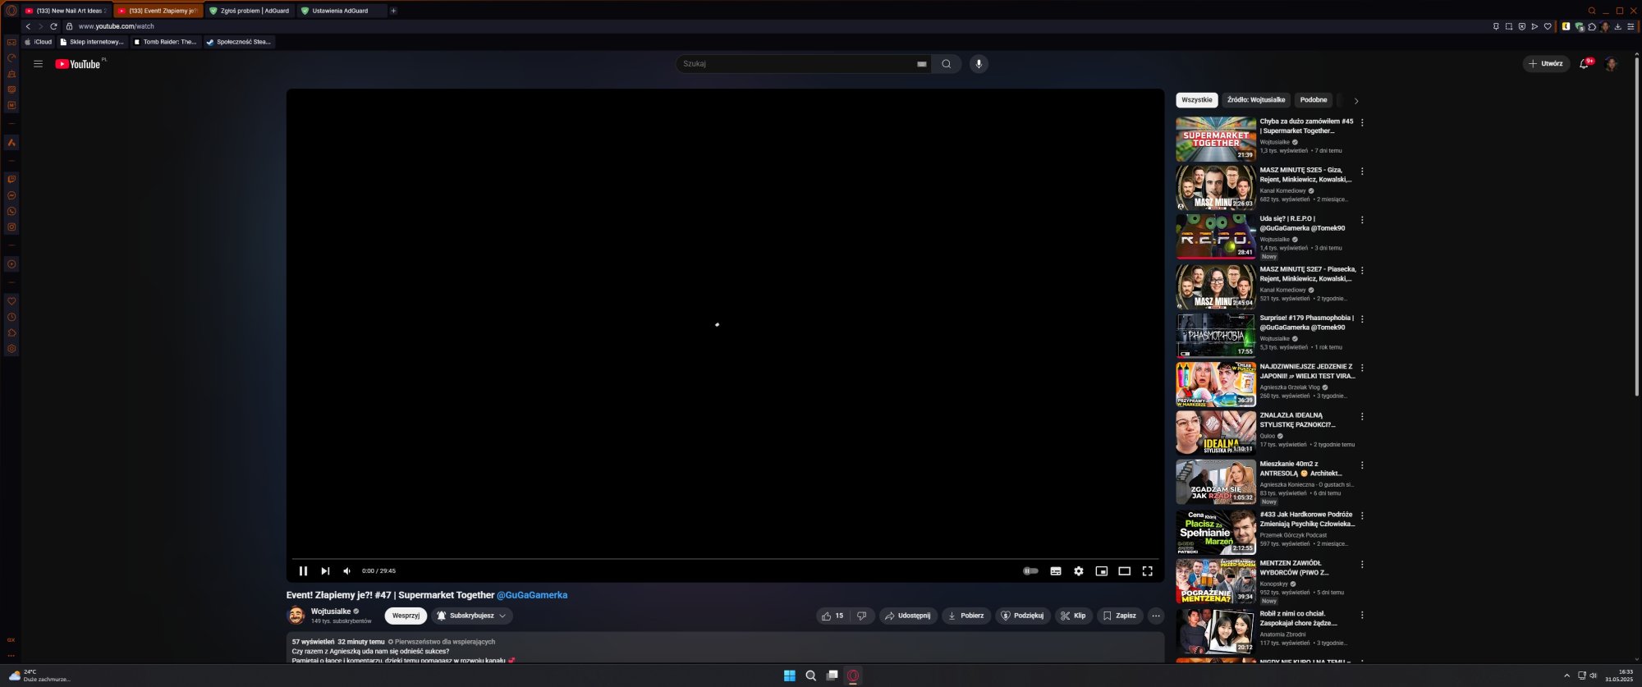Open options for '#433 Jak Hardkorowe Podróże' video
The width and height of the screenshot is (1642, 687).
[x=1363, y=516]
